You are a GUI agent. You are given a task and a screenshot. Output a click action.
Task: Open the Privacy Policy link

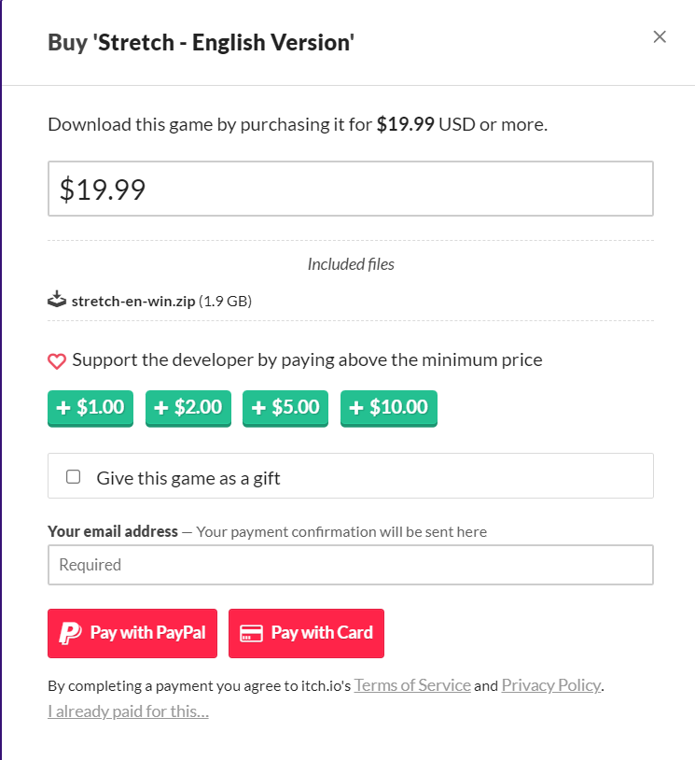point(551,685)
